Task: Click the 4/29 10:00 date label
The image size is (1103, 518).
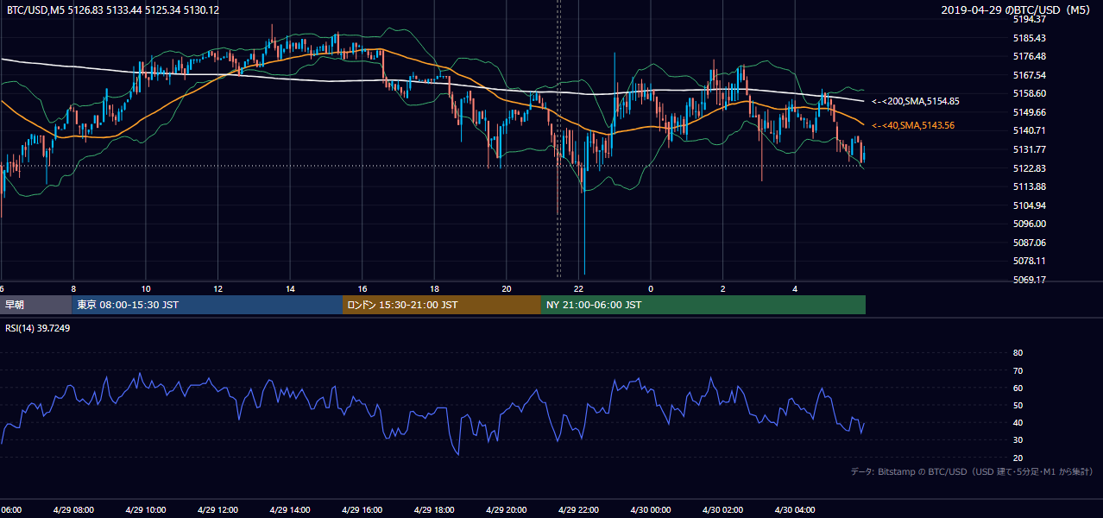Action: pyautogui.click(x=145, y=510)
